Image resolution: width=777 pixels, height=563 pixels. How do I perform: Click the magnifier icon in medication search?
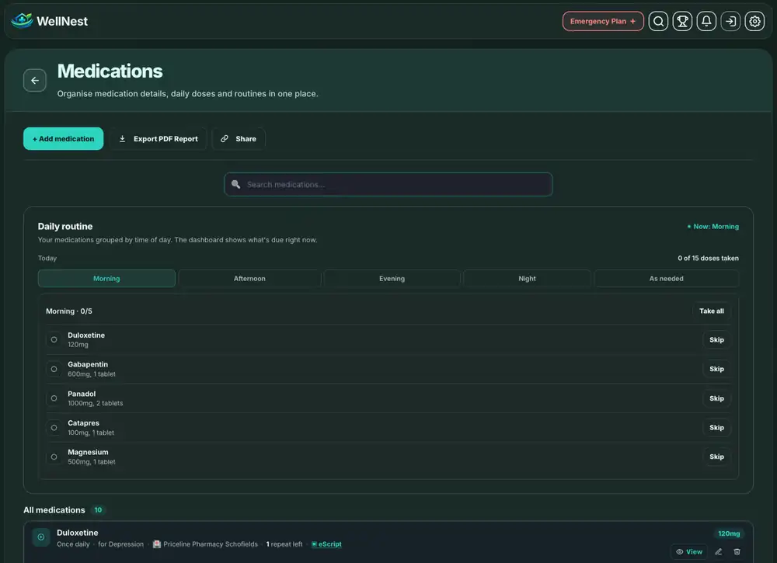(236, 184)
